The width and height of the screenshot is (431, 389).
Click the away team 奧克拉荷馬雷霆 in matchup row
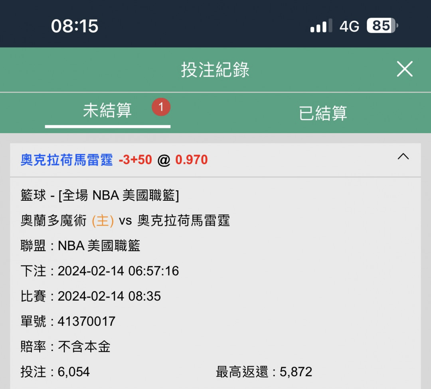tap(184, 221)
